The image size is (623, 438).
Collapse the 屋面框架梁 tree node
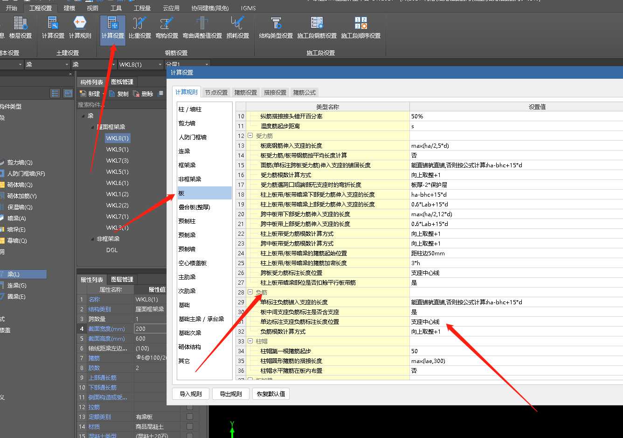tap(92, 127)
